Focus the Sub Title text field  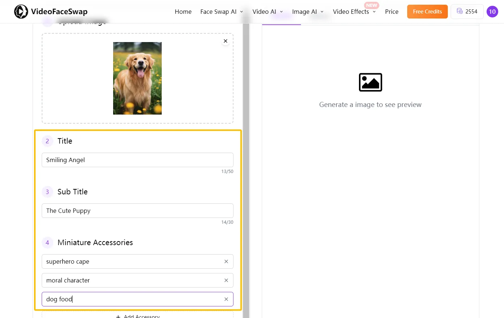pos(137,211)
